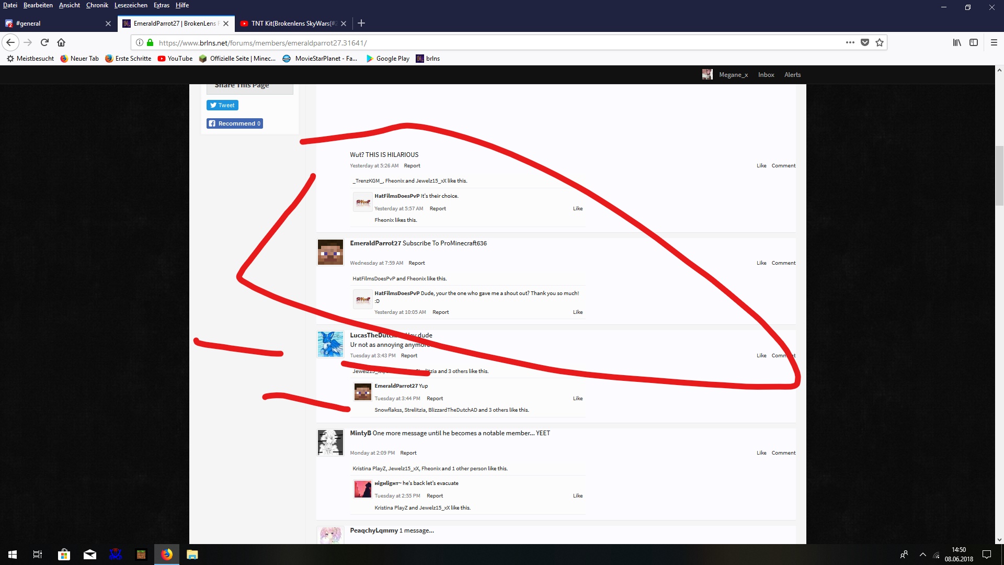Like the 'Wut? THIS IS HILARIOUS' post
Viewport: 1004px width, 565px height.
[x=761, y=166]
